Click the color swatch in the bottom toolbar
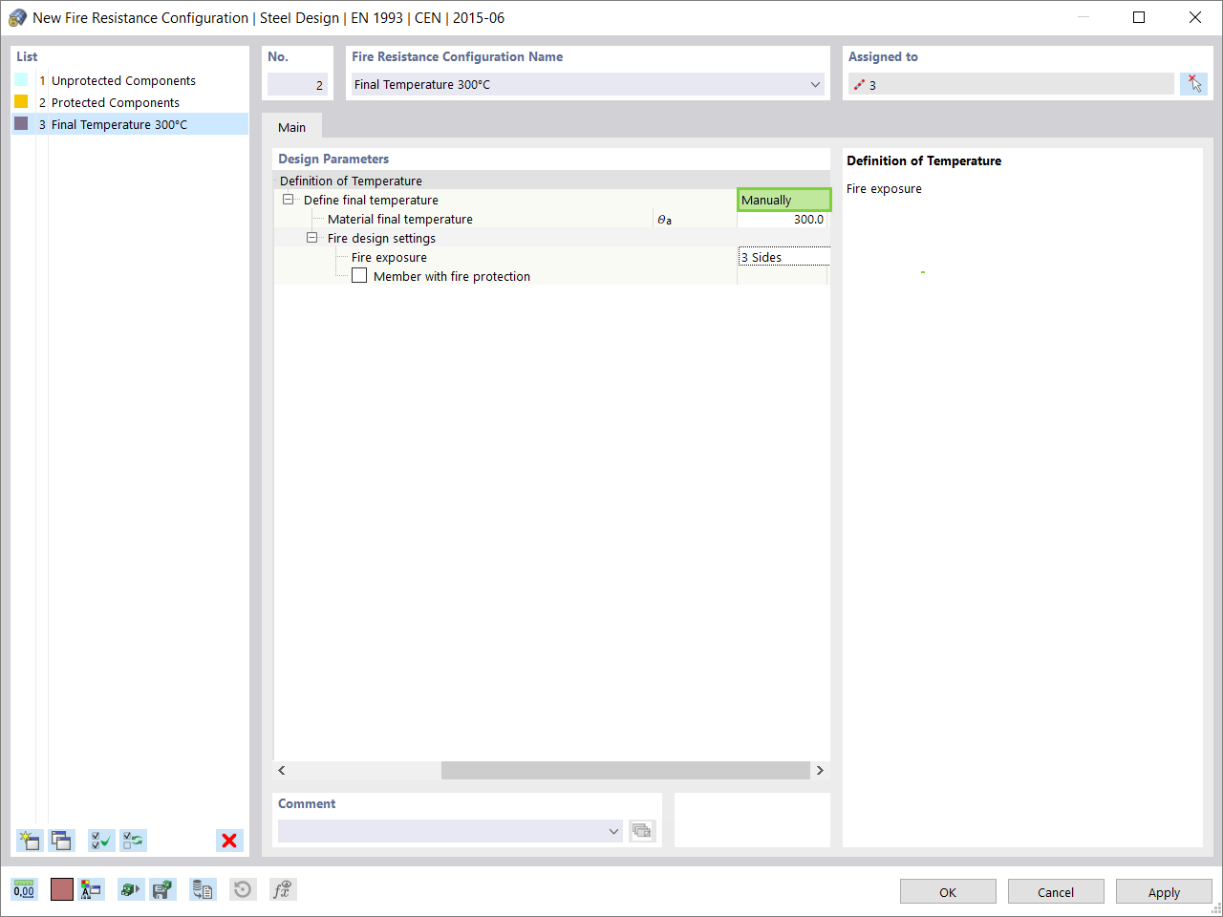 coord(61,889)
